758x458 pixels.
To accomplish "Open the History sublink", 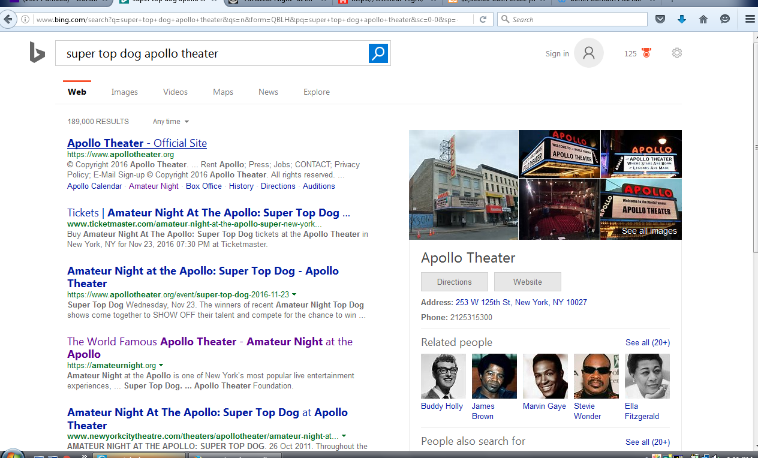I will [241, 186].
